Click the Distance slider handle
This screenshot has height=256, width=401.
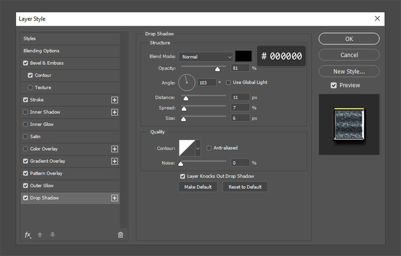click(x=186, y=98)
